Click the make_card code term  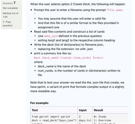[51, 36]
